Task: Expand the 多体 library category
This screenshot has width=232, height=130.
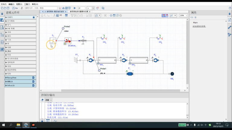Action: tap(20, 32)
